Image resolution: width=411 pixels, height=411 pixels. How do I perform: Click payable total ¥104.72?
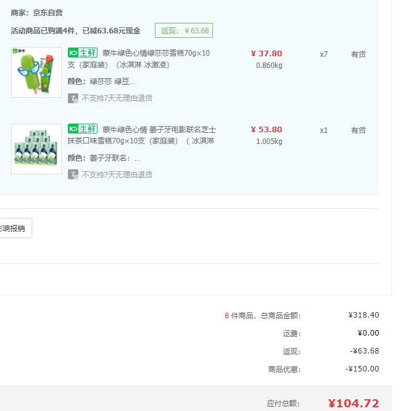(x=354, y=404)
